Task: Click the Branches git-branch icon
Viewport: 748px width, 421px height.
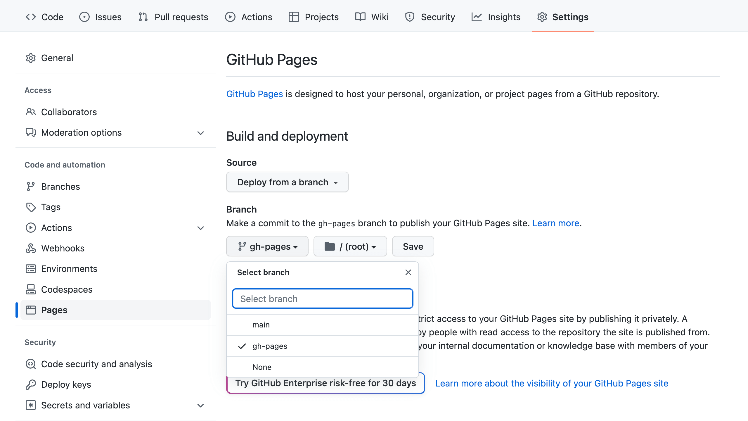Action: point(31,187)
